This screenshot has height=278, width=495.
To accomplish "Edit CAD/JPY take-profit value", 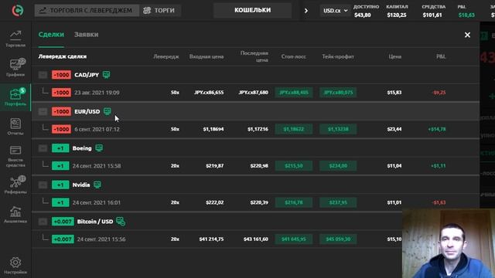I will point(338,93).
